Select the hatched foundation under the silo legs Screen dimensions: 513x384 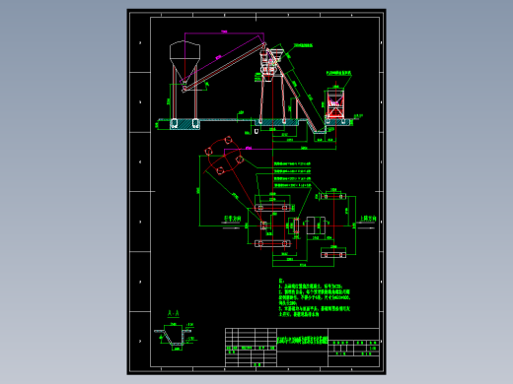[x=184, y=124]
